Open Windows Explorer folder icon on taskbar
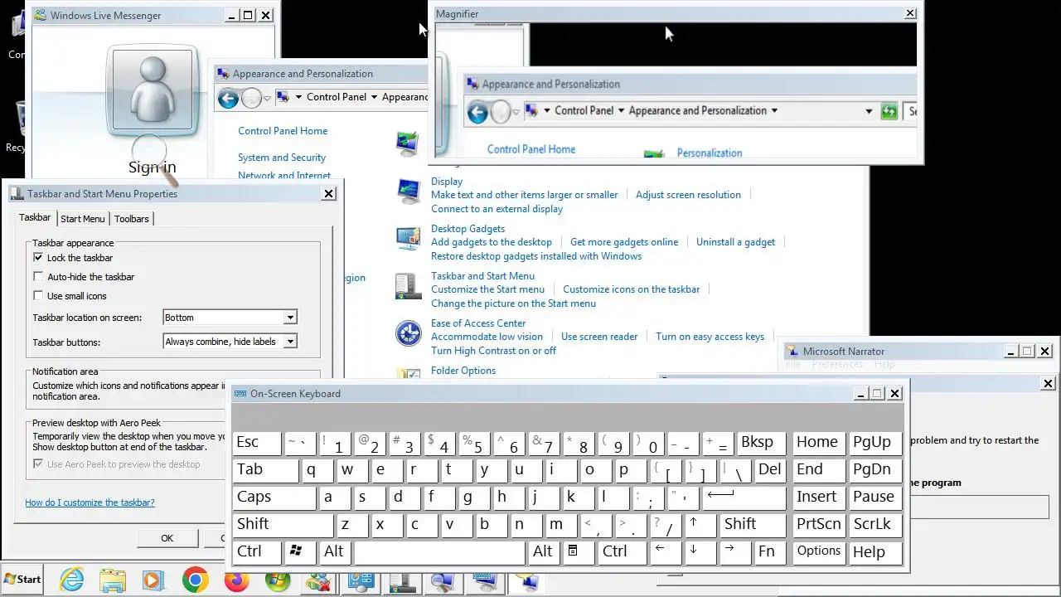The height and width of the screenshot is (597, 1061). (x=113, y=580)
